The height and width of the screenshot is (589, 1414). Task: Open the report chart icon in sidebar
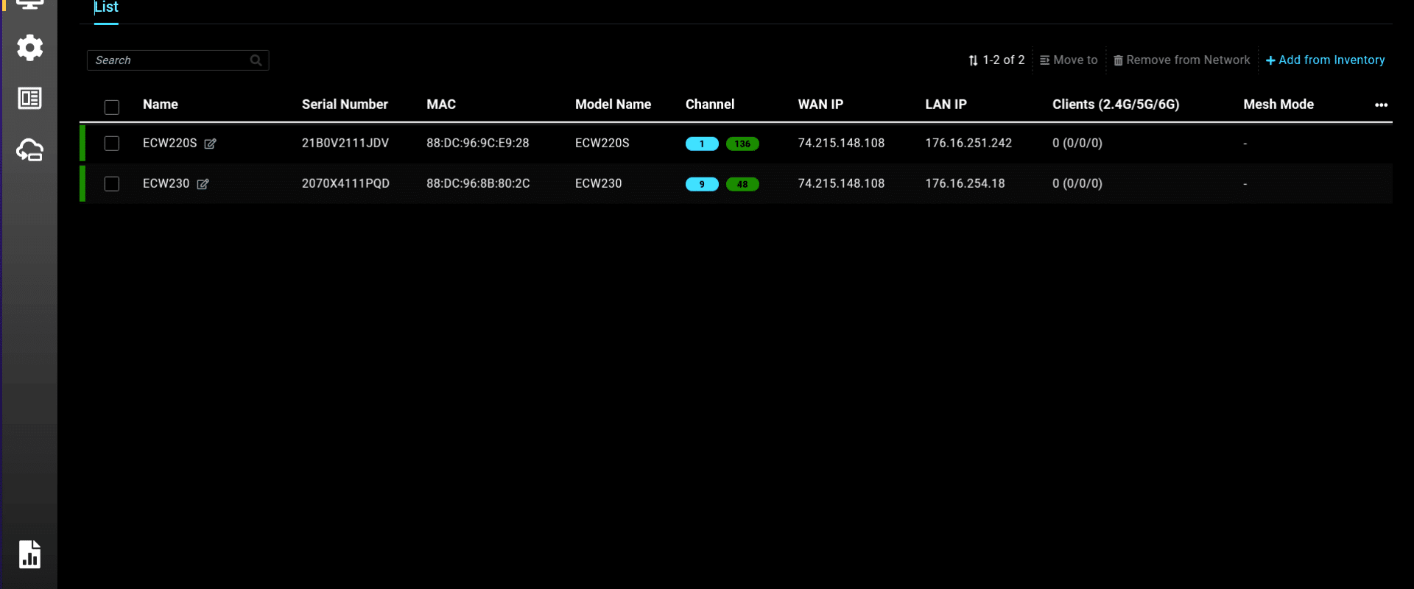click(x=29, y=554)
